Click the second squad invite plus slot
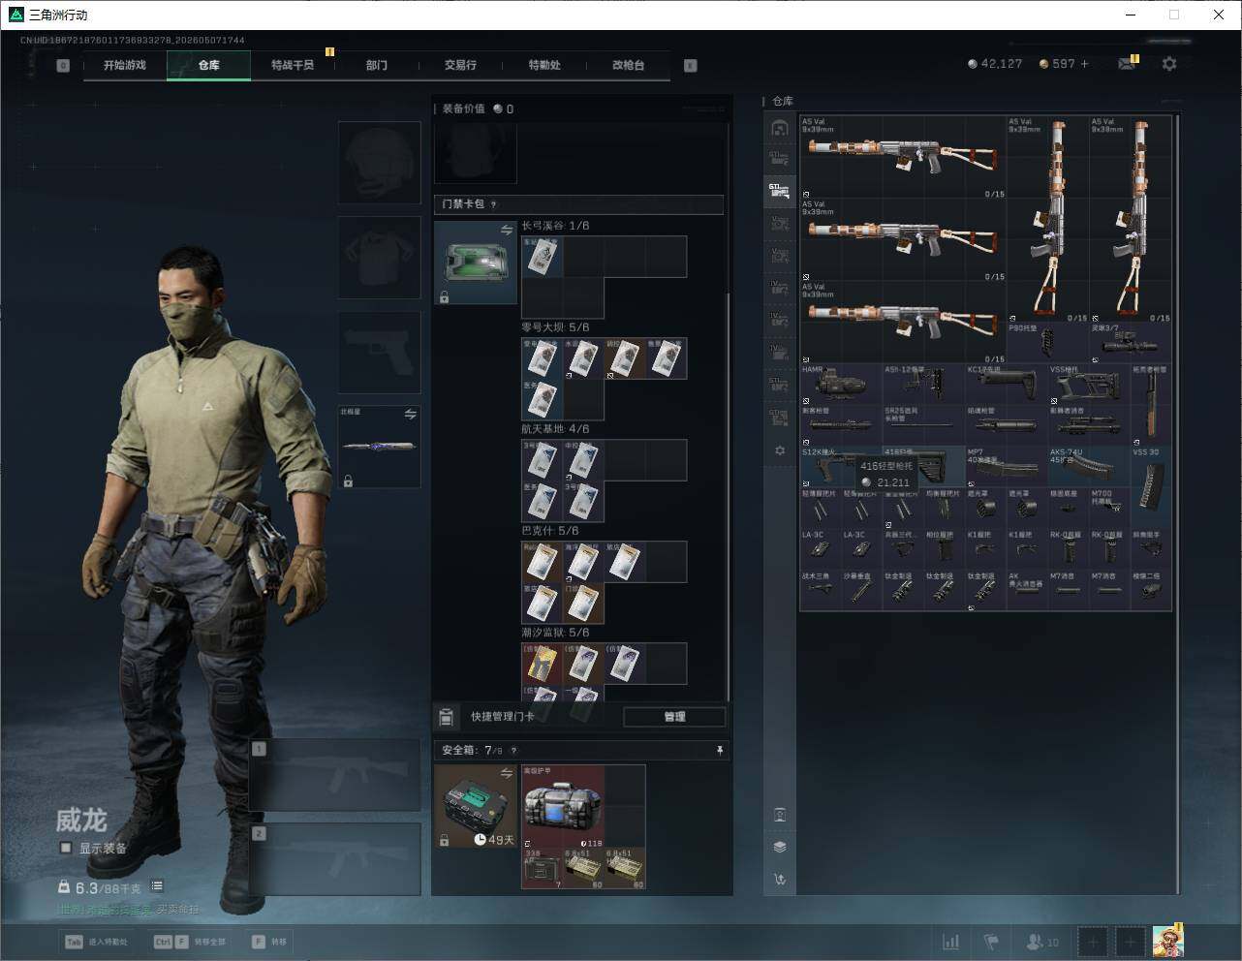Viewport: 1242px width, 961px height. pos(1130,942)
